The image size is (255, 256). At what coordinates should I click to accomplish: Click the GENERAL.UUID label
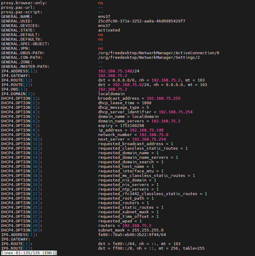(17, 21)
